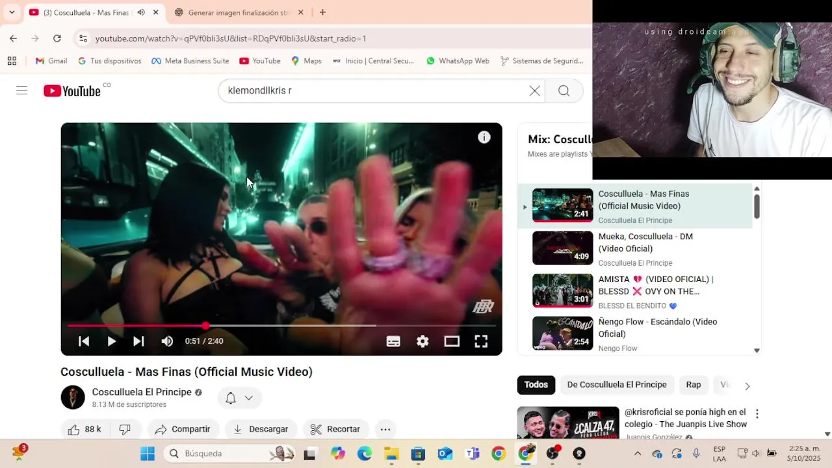Select Mas Finas in the mix playlist
Viewport: 832px width, 468px height.
tap(634, 205)
